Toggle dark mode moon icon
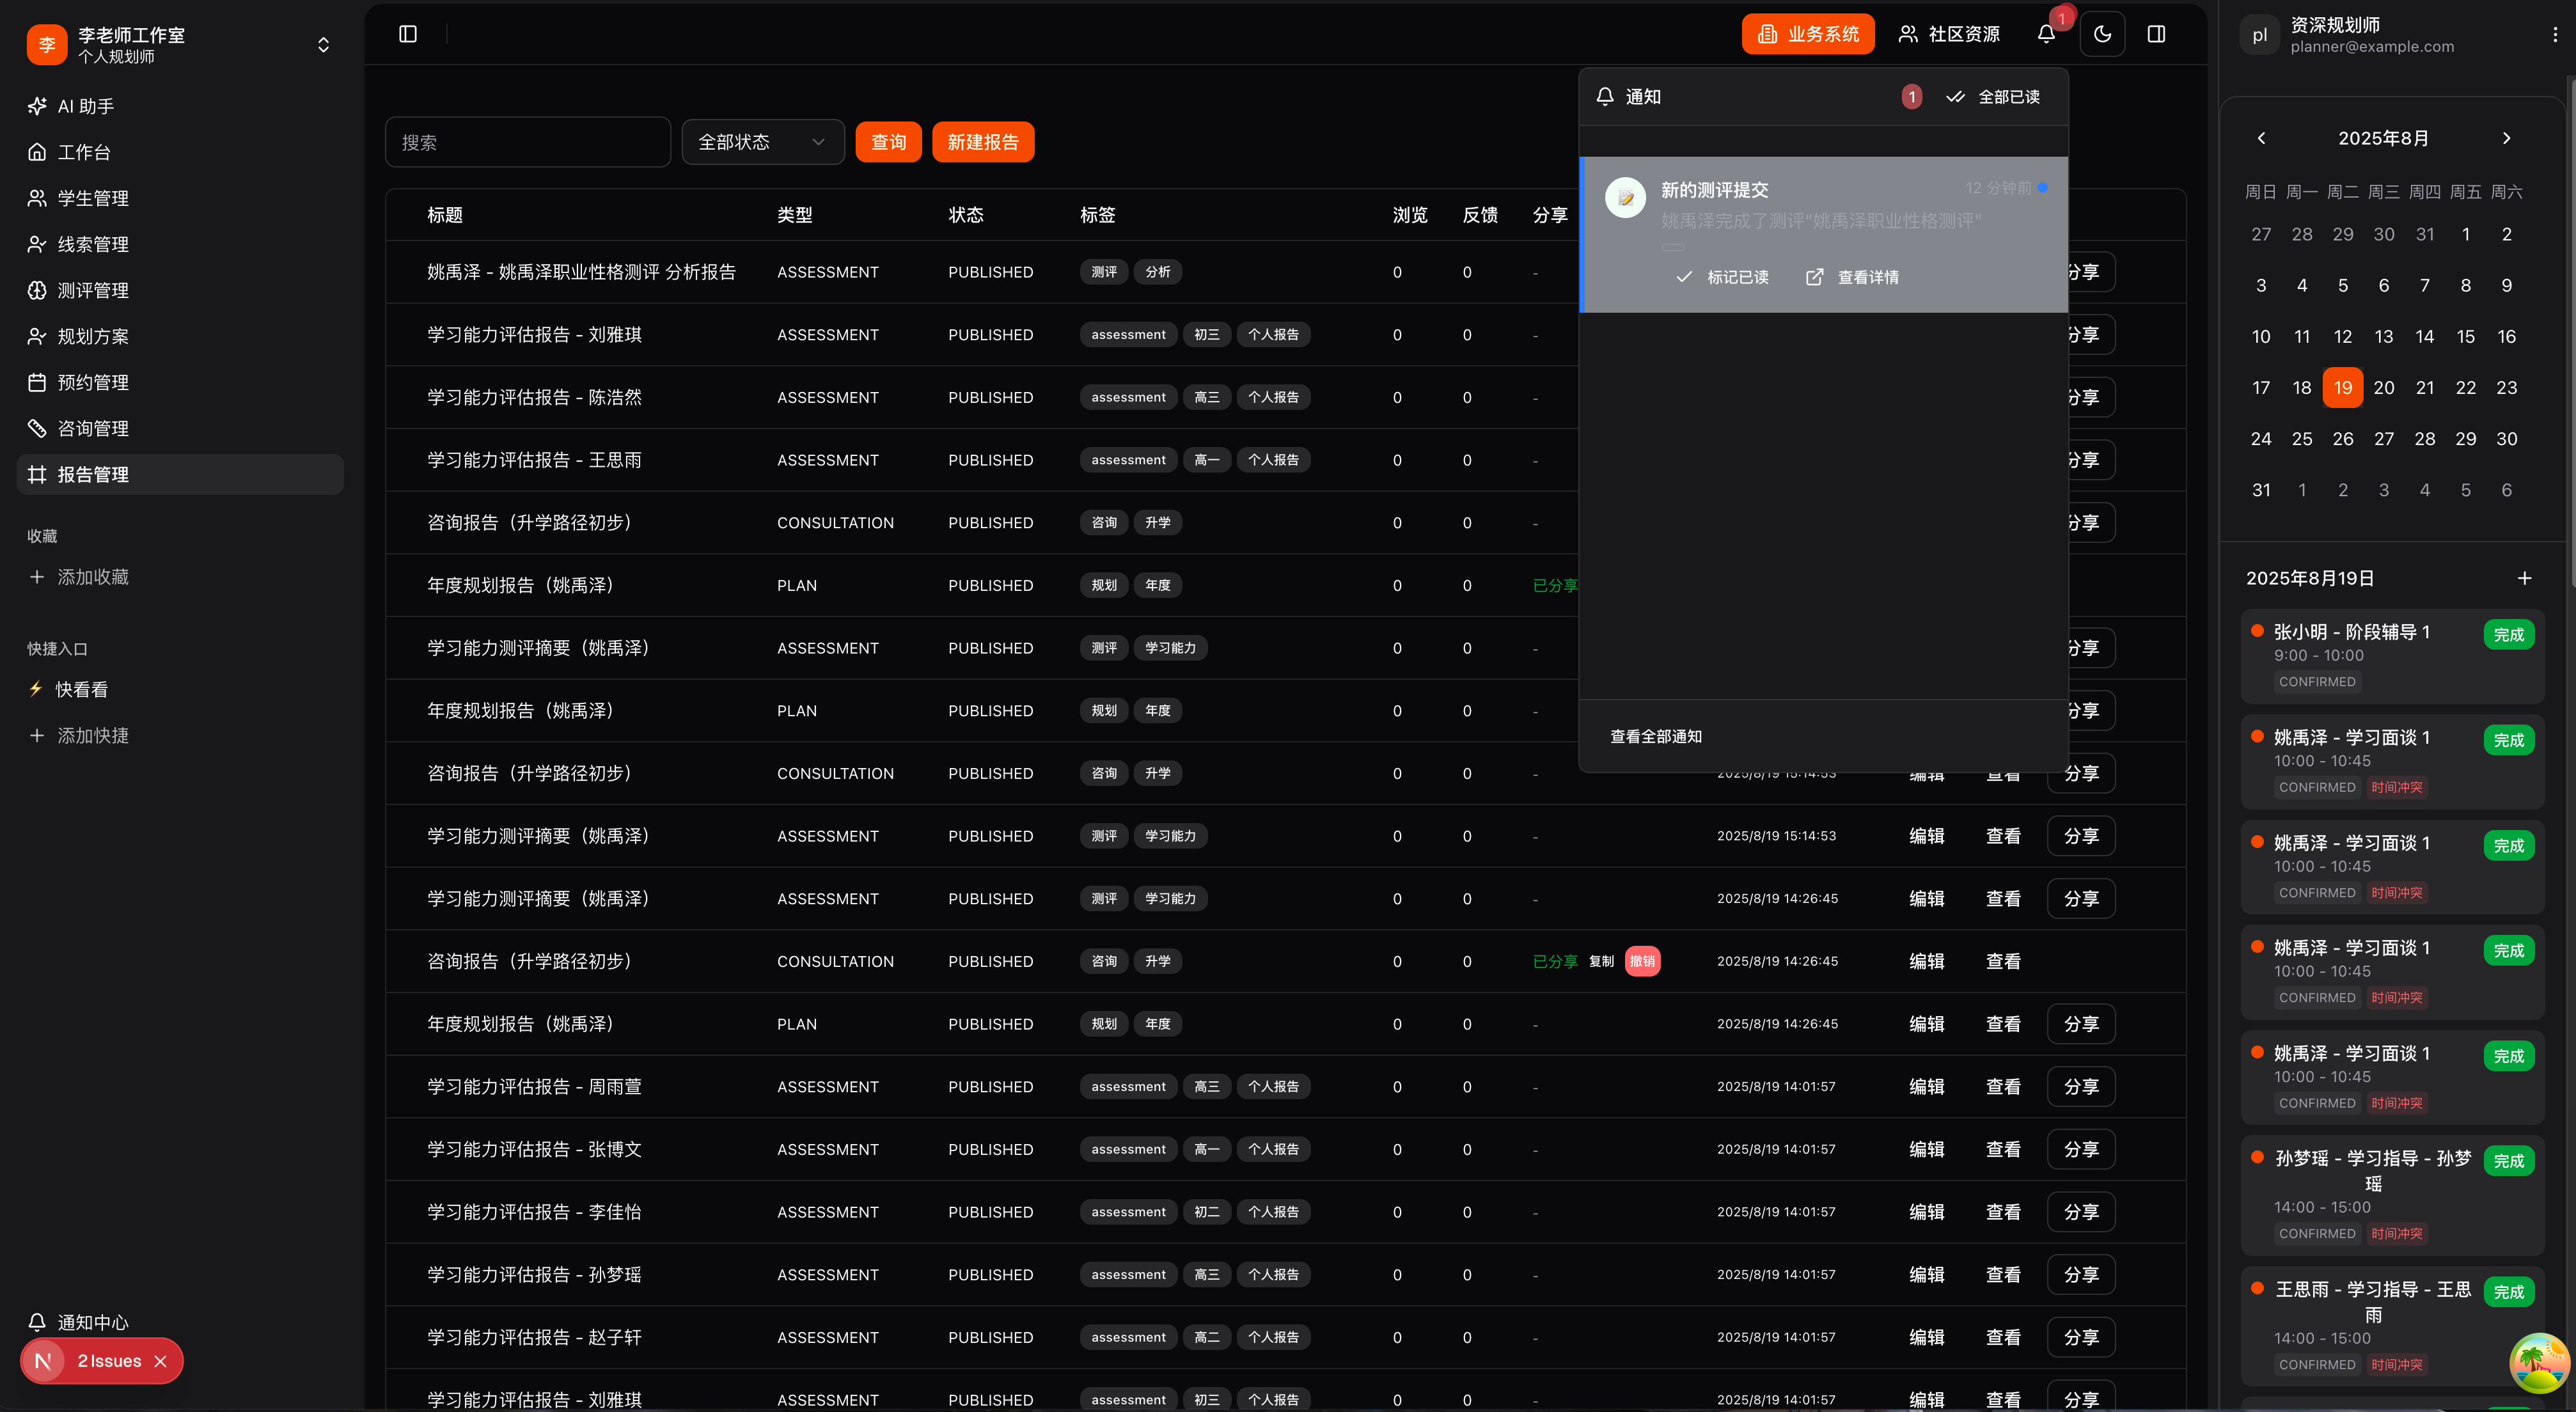Viewport: 2576px width, 1412px height. (2102, 34)
